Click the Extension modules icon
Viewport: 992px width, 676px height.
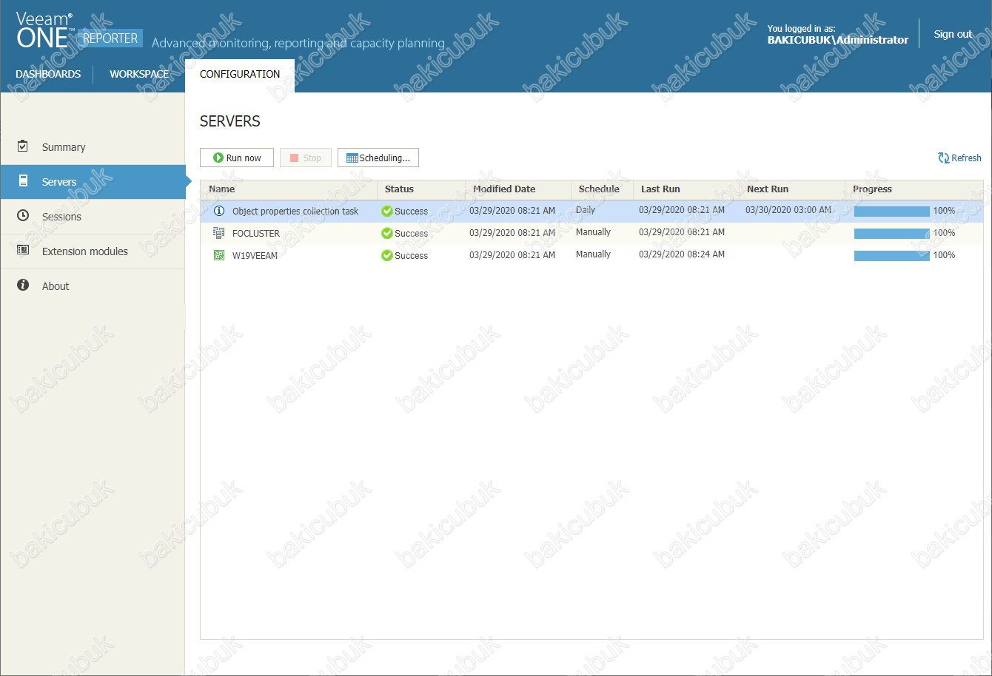click(23, 251)
